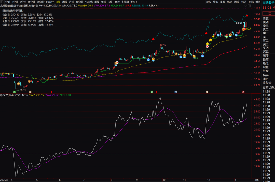Remove from watchlist with -自选
The width and height of the screenshot is (275, 182).
(251, 2)
